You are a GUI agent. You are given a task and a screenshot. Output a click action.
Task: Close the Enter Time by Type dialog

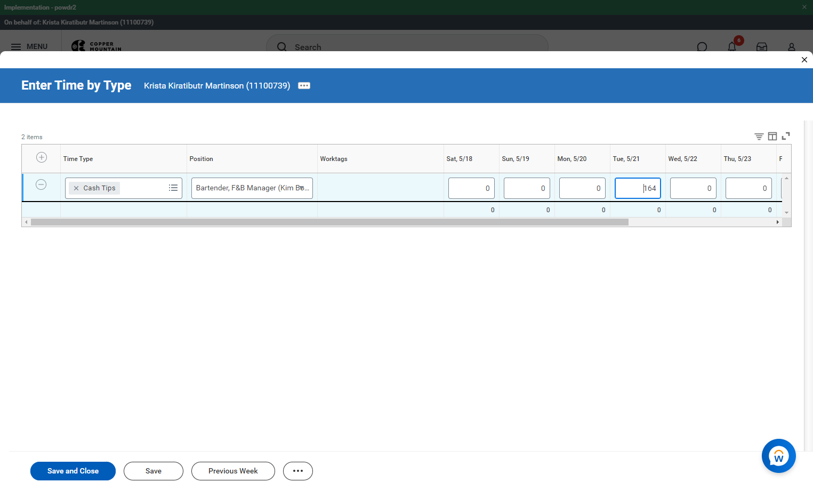[804, 60]
